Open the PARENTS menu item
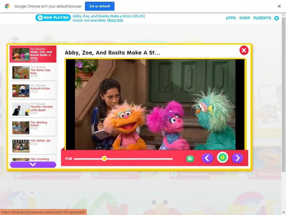 (x=262, y=18)
